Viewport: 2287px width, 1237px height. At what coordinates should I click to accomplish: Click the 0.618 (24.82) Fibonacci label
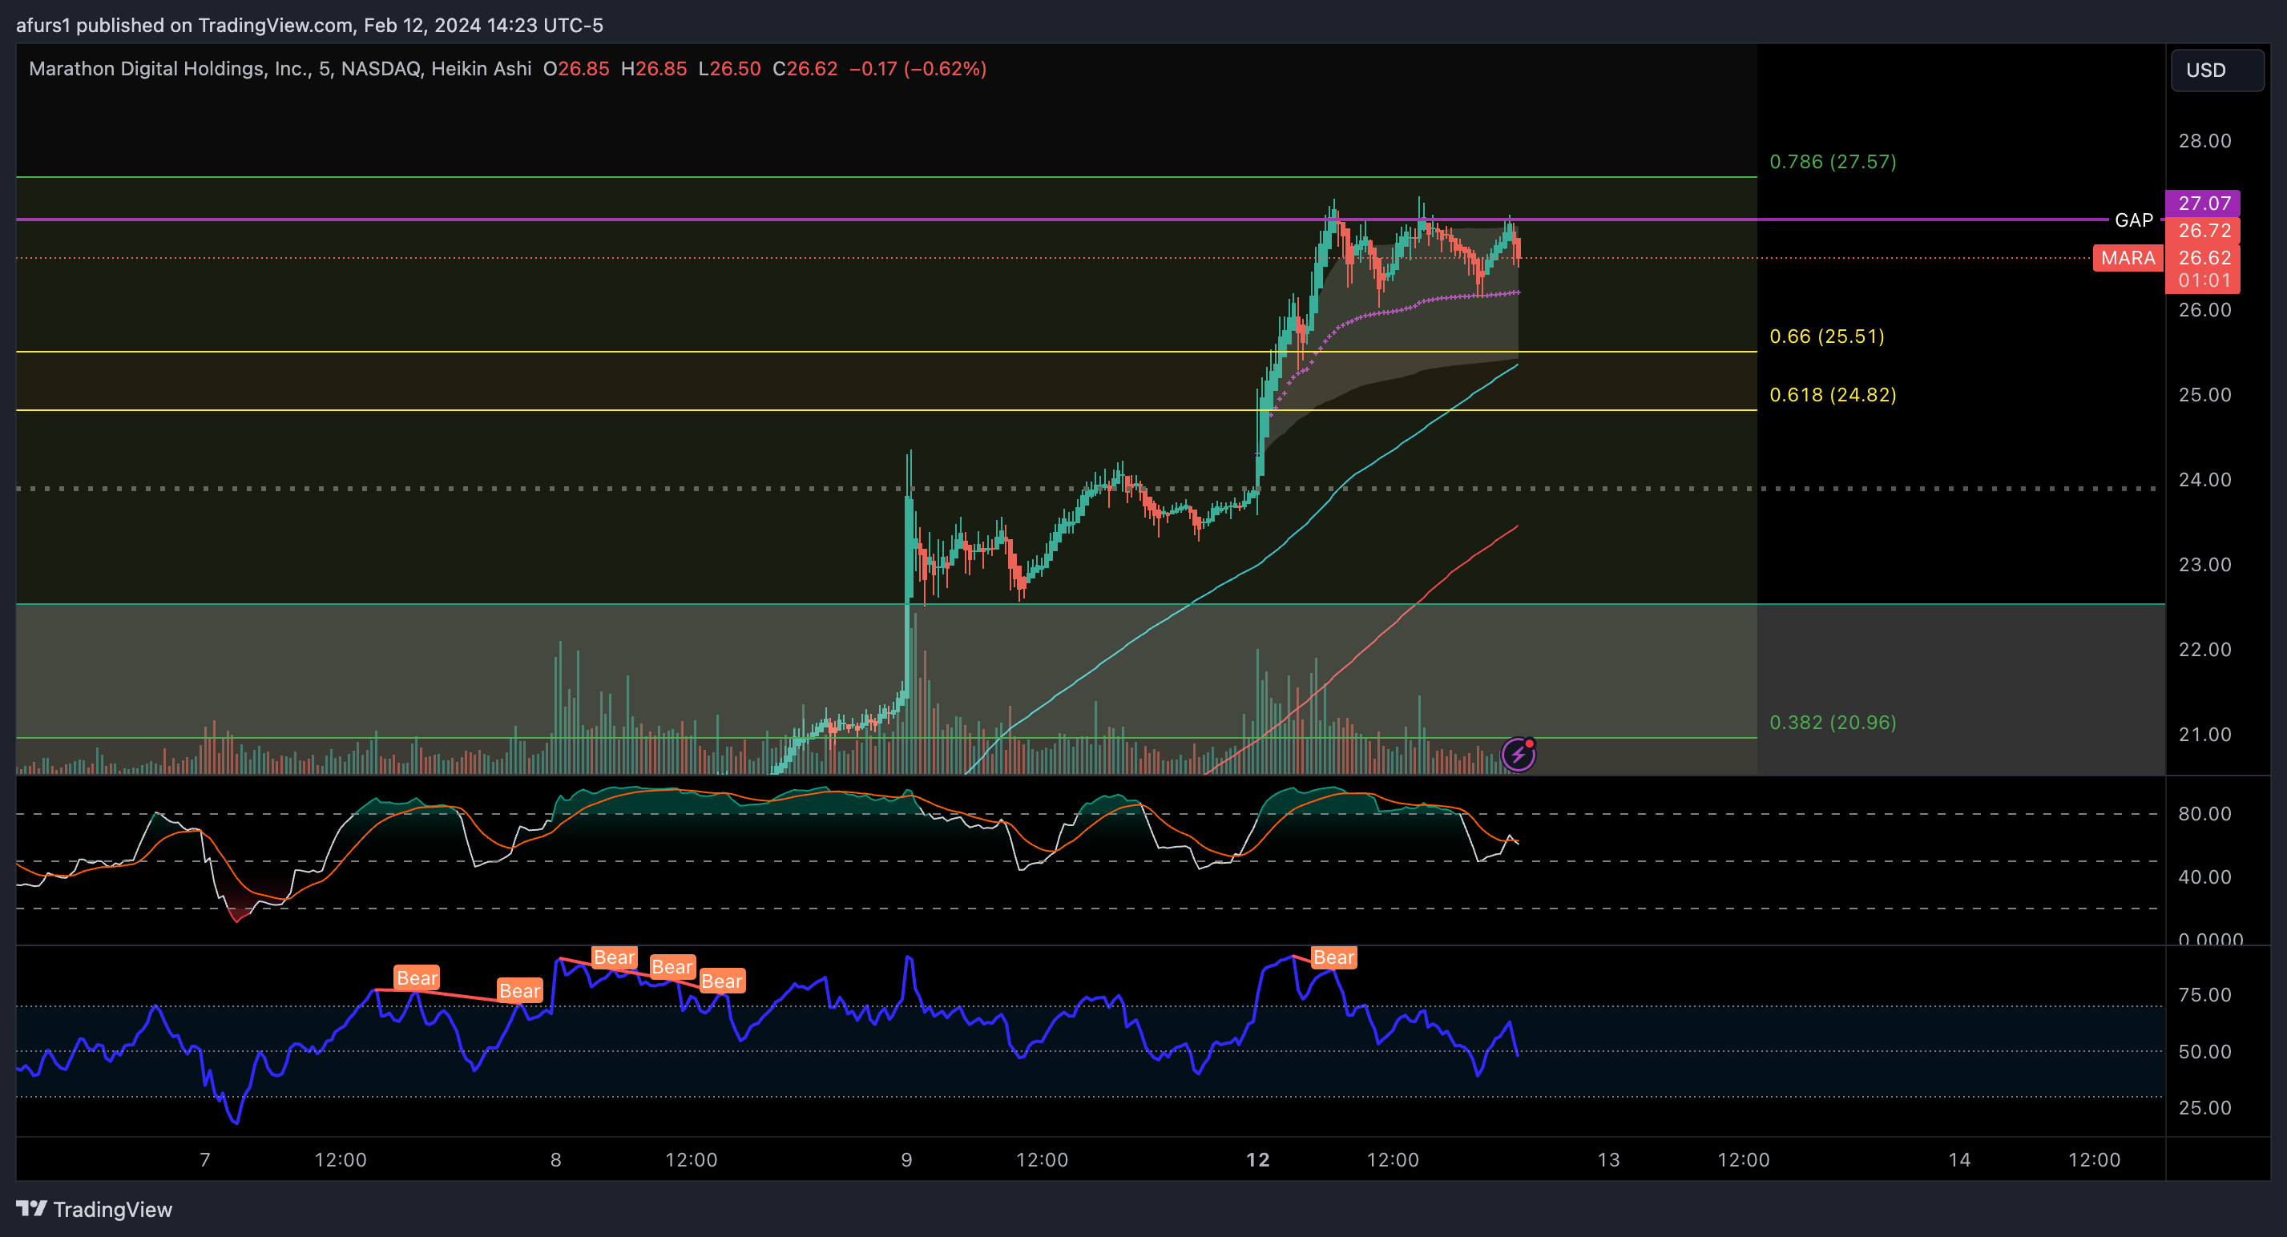tap(1833, 395)
